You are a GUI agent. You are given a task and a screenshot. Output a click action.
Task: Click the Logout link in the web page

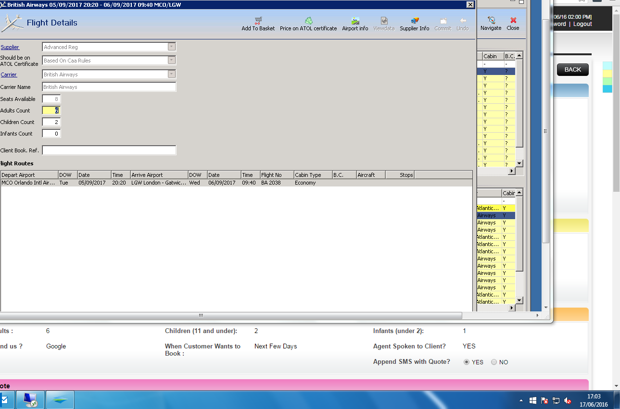pos(582,24)
